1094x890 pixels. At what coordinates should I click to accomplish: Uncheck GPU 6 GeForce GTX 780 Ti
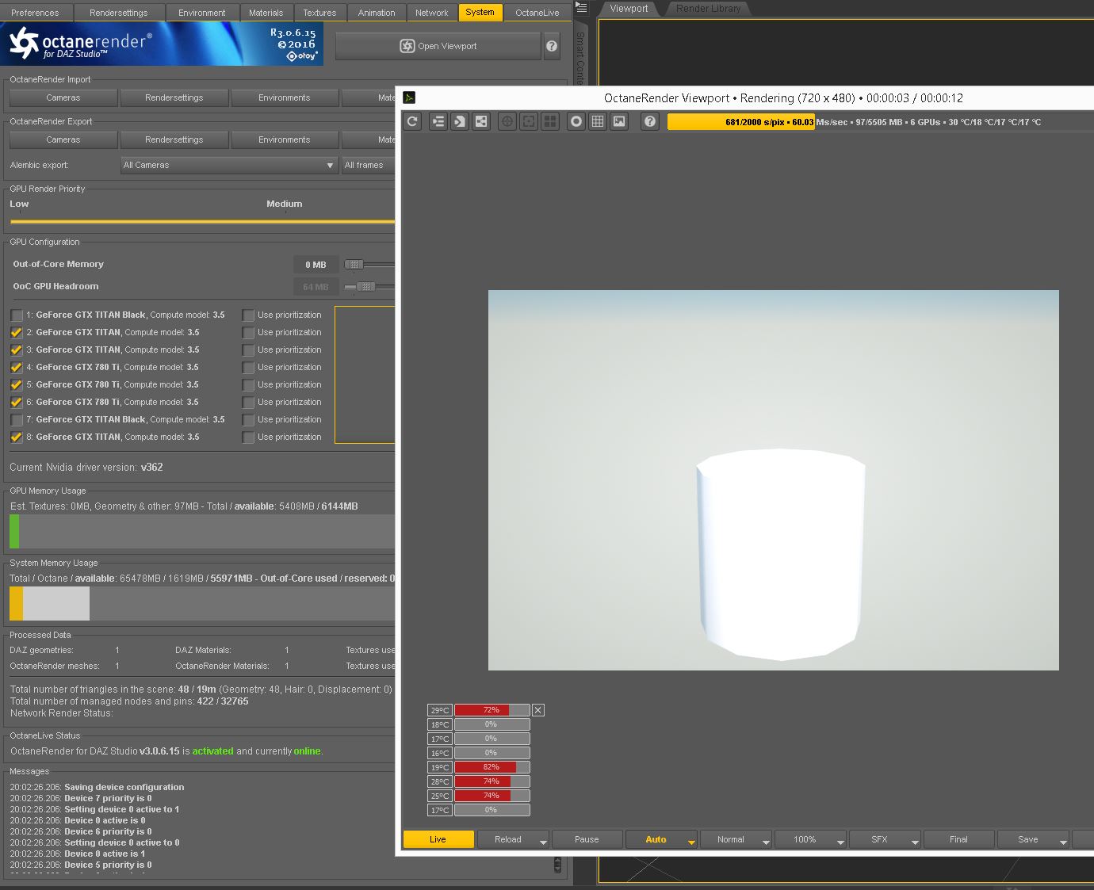point(17,402)
